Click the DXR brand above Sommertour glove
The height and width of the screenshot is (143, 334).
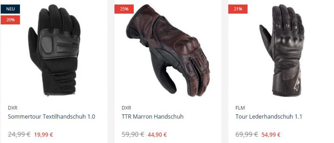(x=13, y=108)
